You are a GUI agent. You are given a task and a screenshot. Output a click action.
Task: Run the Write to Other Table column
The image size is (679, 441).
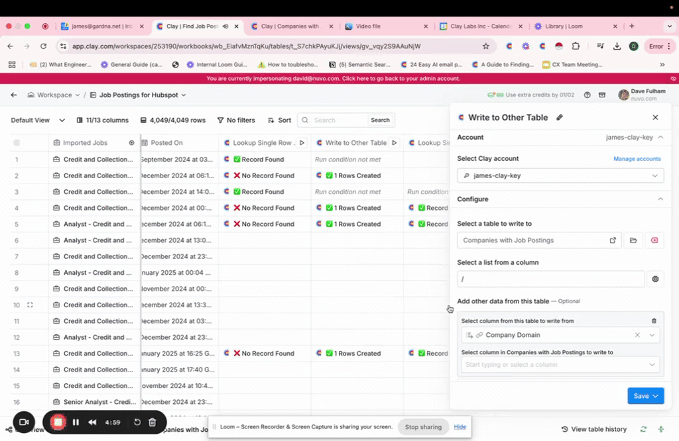pos(395,143)
